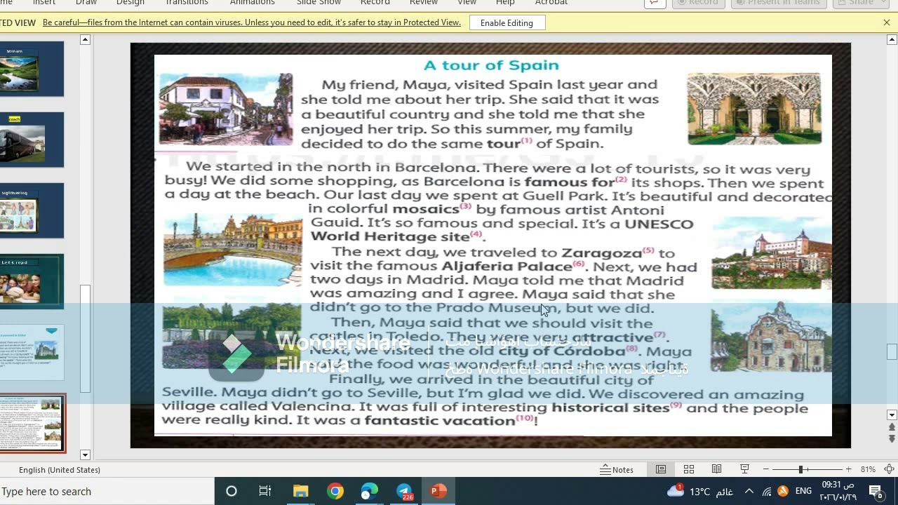This screenshot has height=505, width=898.
Task: Click English (United States) language indicator
Action: coord(60,469)
